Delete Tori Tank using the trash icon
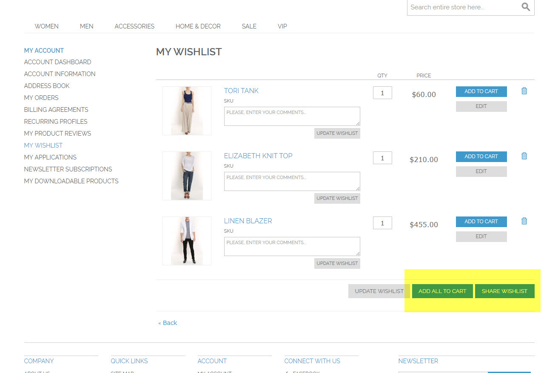544x373 pixels. pyautogui.click(x=524, y=91)
